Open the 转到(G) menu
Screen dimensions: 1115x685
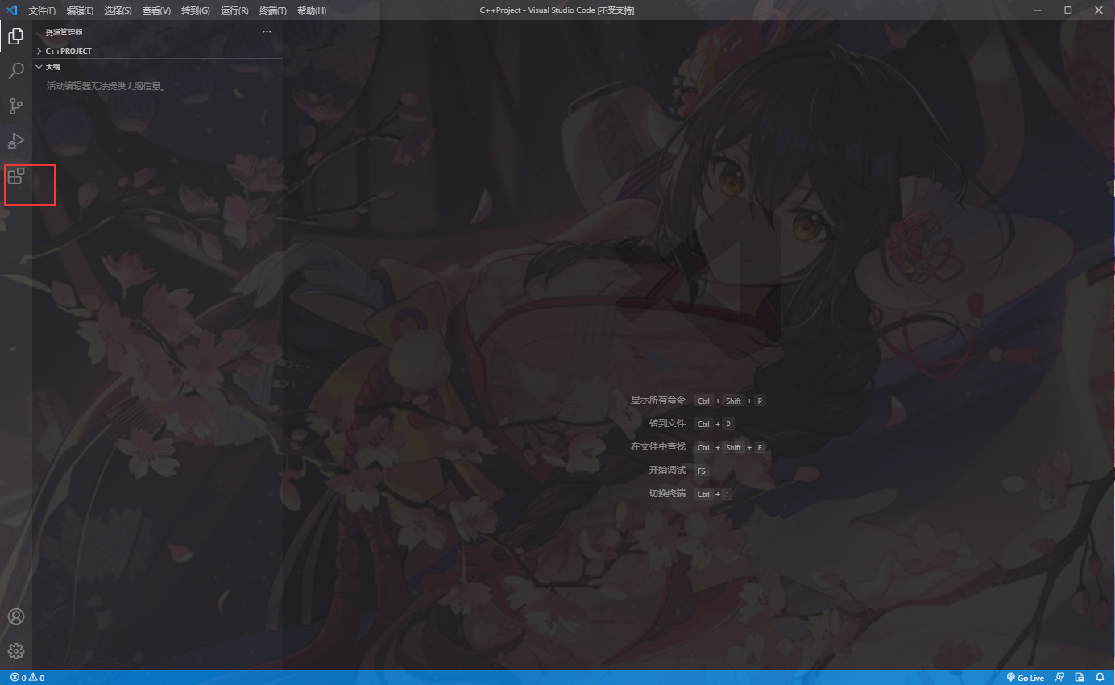(x=195, y=10)
